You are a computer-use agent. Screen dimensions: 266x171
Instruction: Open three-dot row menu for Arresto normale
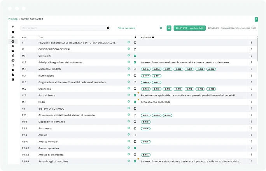(x=251, y=141)
